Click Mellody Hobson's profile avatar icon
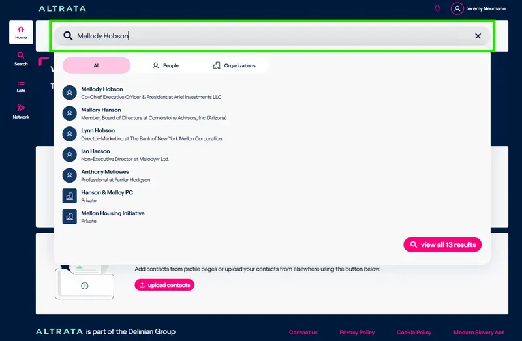 70,93
